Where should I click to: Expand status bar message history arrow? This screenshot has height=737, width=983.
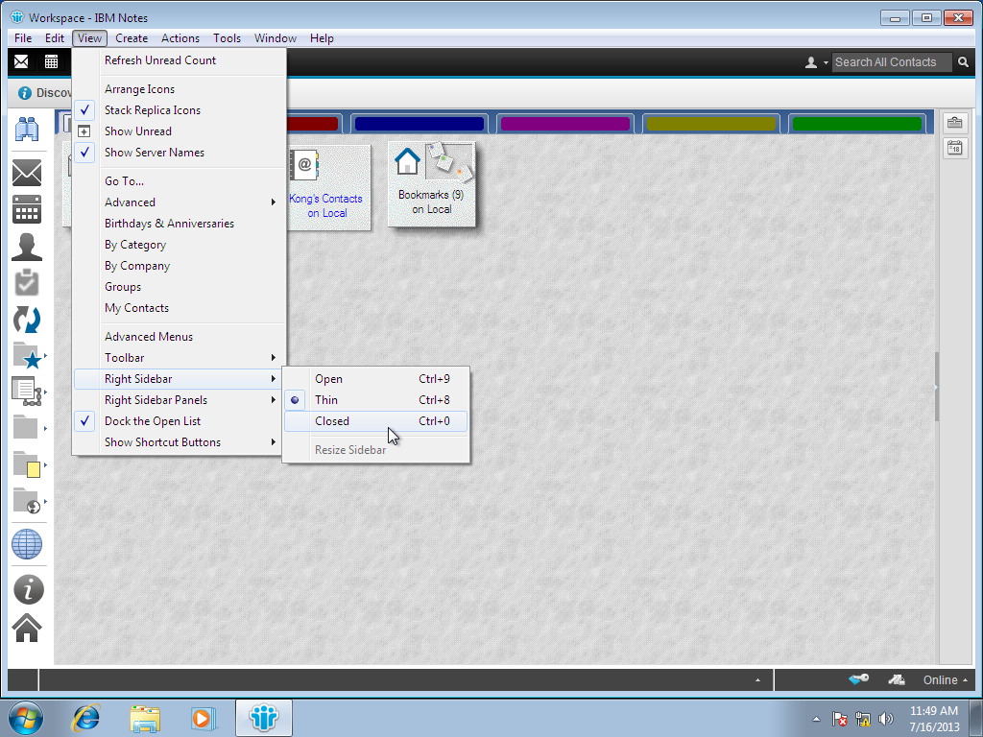757,680
